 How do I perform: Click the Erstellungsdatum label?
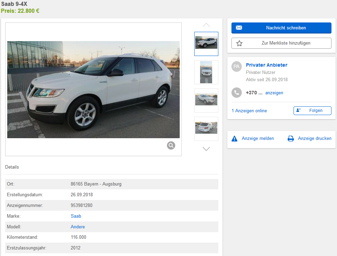pos(25,195)
